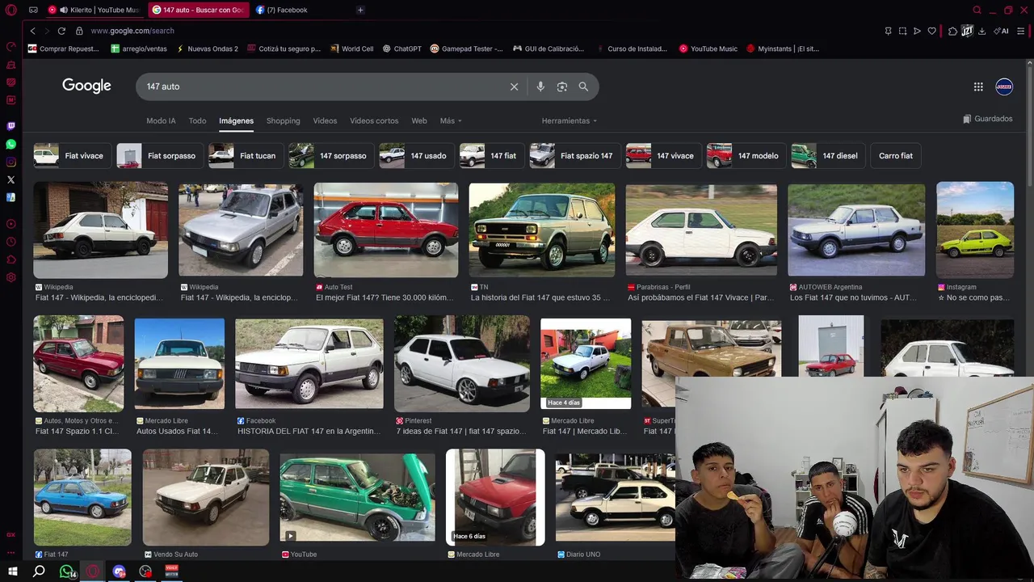Select Carro fiat suggestion chip
Image resolution: width=1034 pixels, height=582 pixels.
click(x=895, y=155)
